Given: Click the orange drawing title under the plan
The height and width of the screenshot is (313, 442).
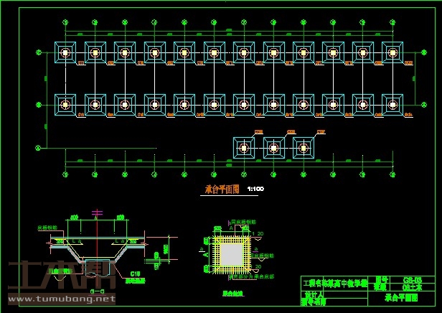Looking at the screenshot, I should point(222,190).
